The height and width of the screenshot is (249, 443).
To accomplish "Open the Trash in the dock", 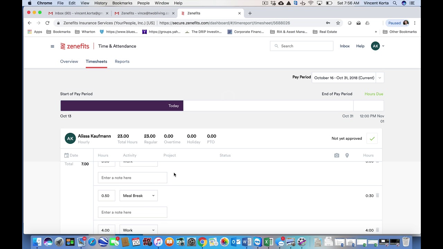I will pyautogui.click(x=406, y=242).
